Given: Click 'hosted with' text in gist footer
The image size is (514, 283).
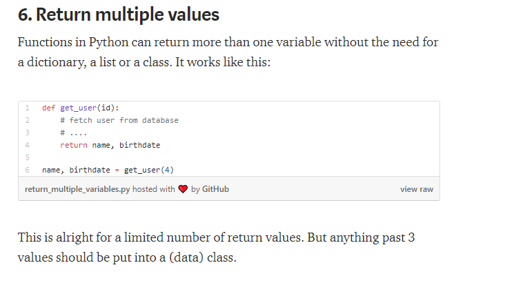Looking at the screenshot, I should (x=153, y=189).
